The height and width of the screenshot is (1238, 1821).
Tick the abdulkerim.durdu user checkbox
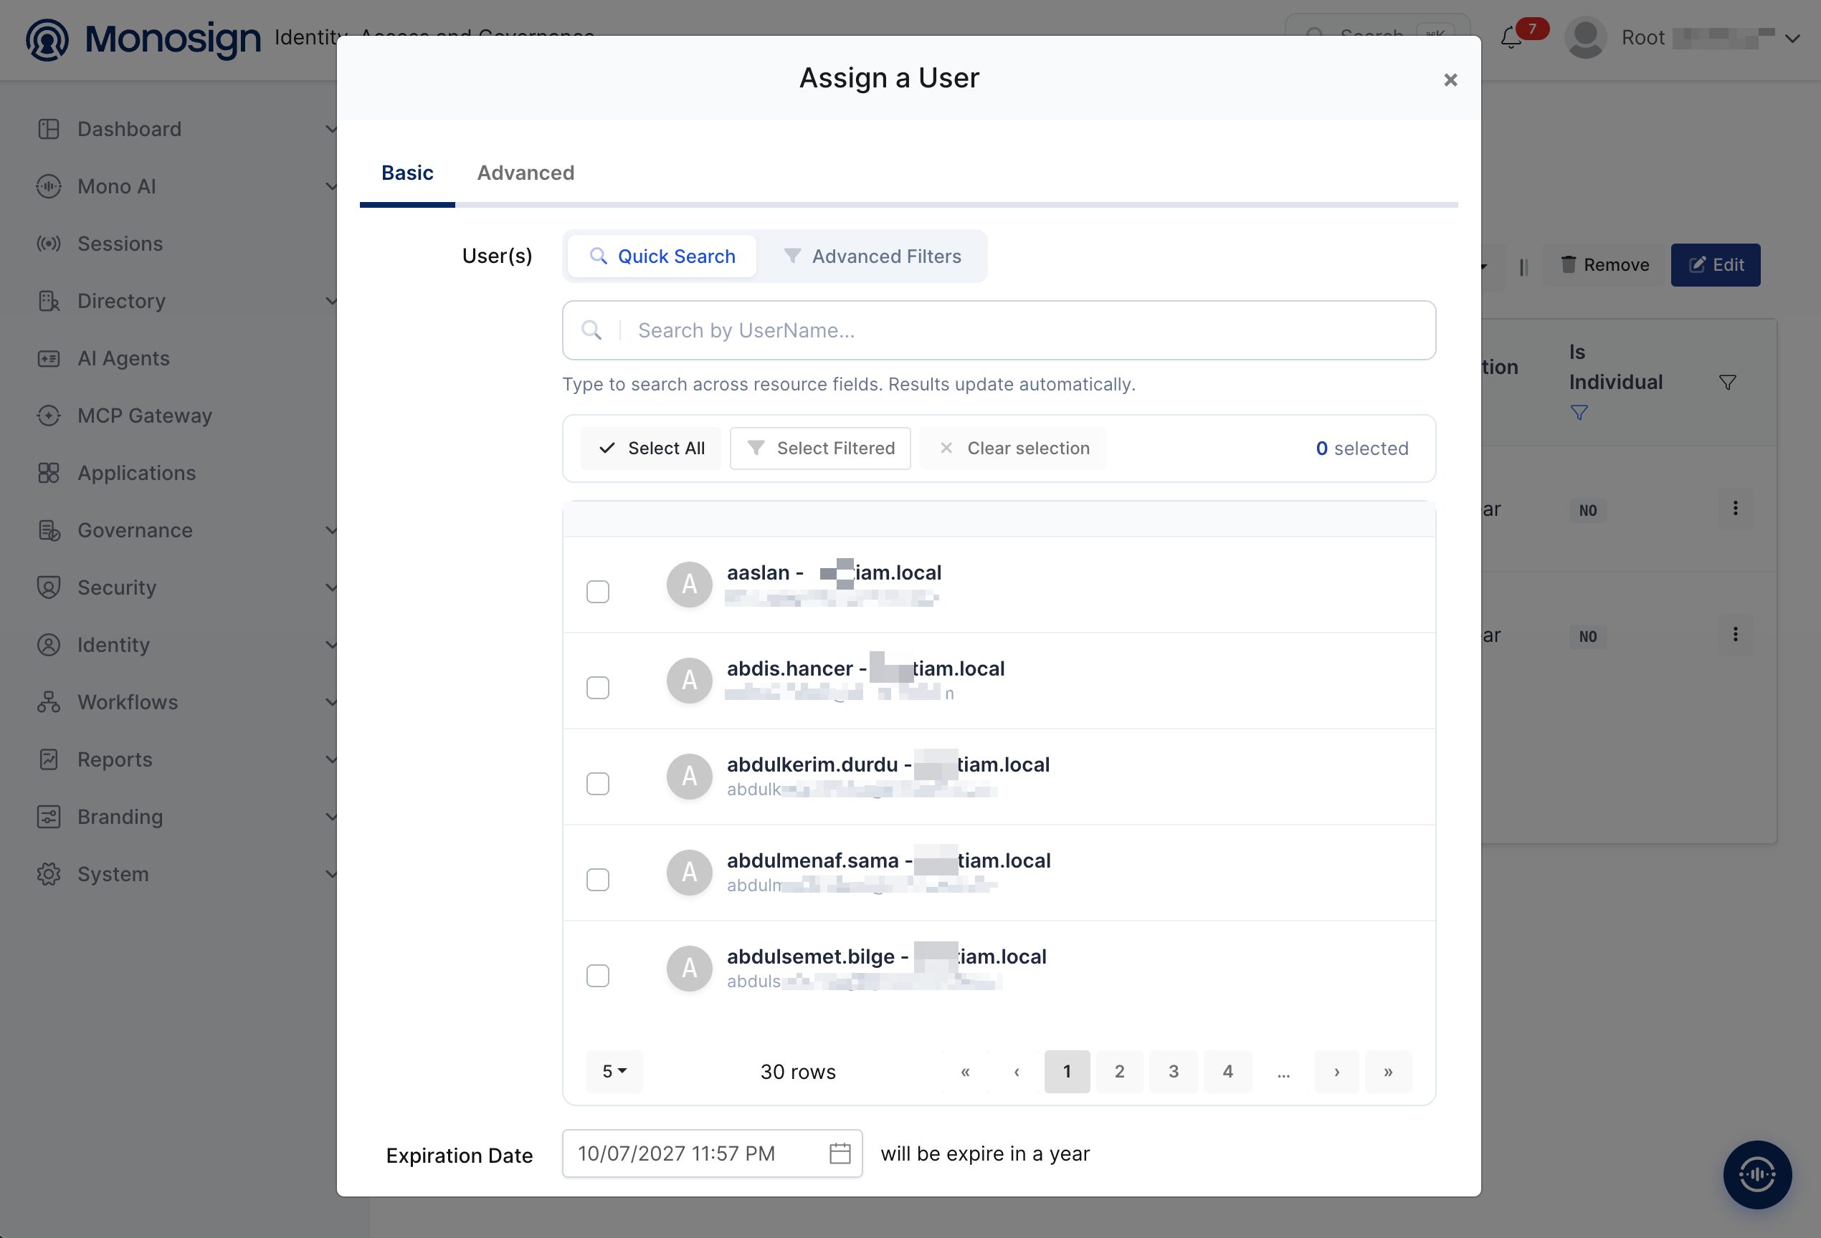[598, 784]
